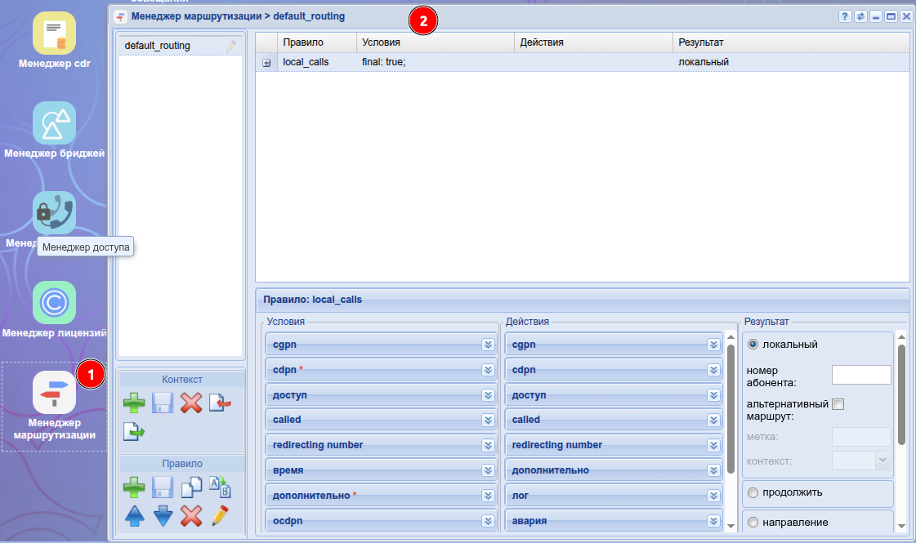Expand redirecting number panel under Условия
Image resolution: width=916 pixels, height=543 pixels.
tap(489, 446)
